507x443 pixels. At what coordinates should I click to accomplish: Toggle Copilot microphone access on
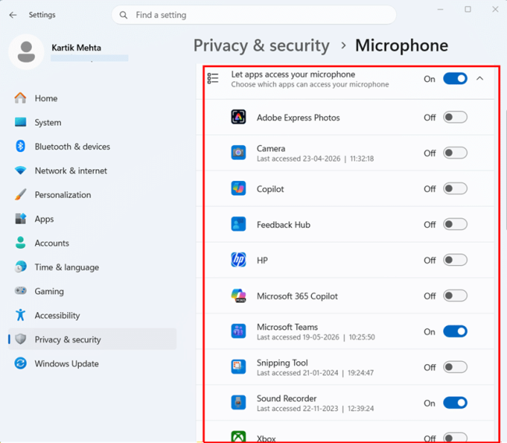coord(455,189)
